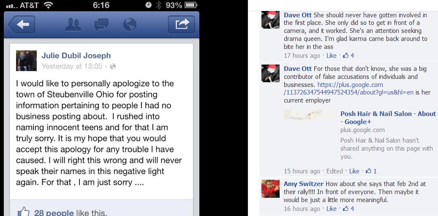438x216 pixels.
Task: Open Posh Hair & Nail Salon link title
Action: [388, 117]
